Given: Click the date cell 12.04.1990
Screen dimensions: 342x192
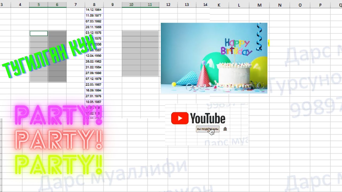Looking at the screenshot, I should point(94,56).
